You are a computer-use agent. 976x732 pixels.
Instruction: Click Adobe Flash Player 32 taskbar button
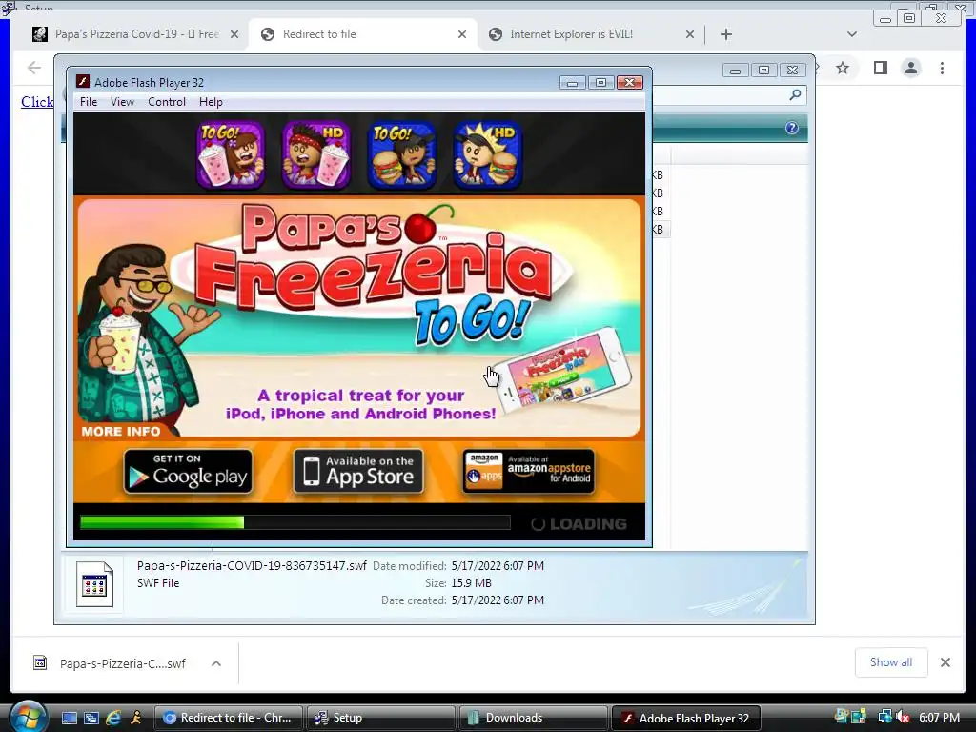pyautogui.click(x=685, y=718)
